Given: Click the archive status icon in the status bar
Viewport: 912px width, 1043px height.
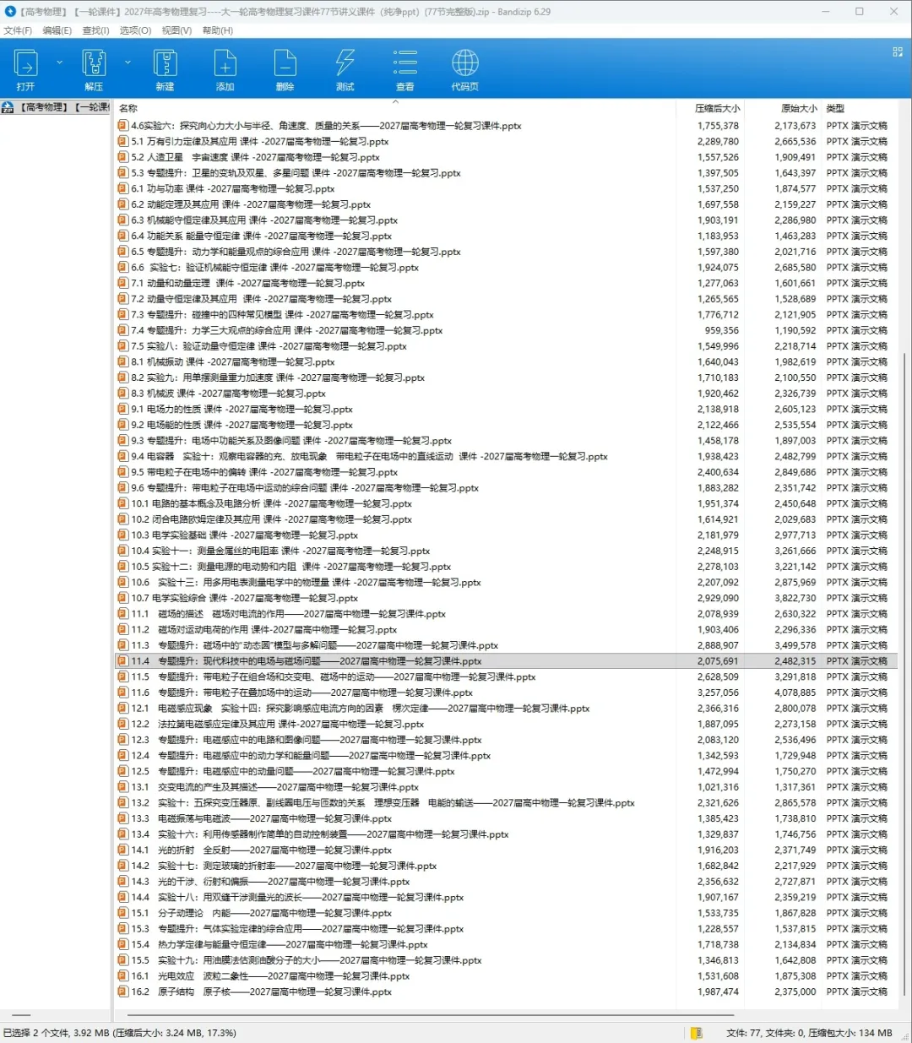Looking at the screenshot, I should tap(697, 1033).
